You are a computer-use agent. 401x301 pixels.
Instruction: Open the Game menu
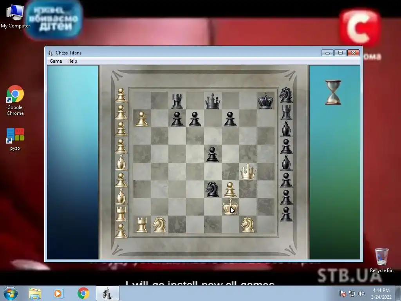tap(56, 61)
